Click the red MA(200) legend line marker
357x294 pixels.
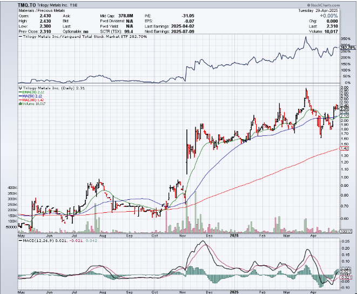pyautogui.click(x=20, y=100)
